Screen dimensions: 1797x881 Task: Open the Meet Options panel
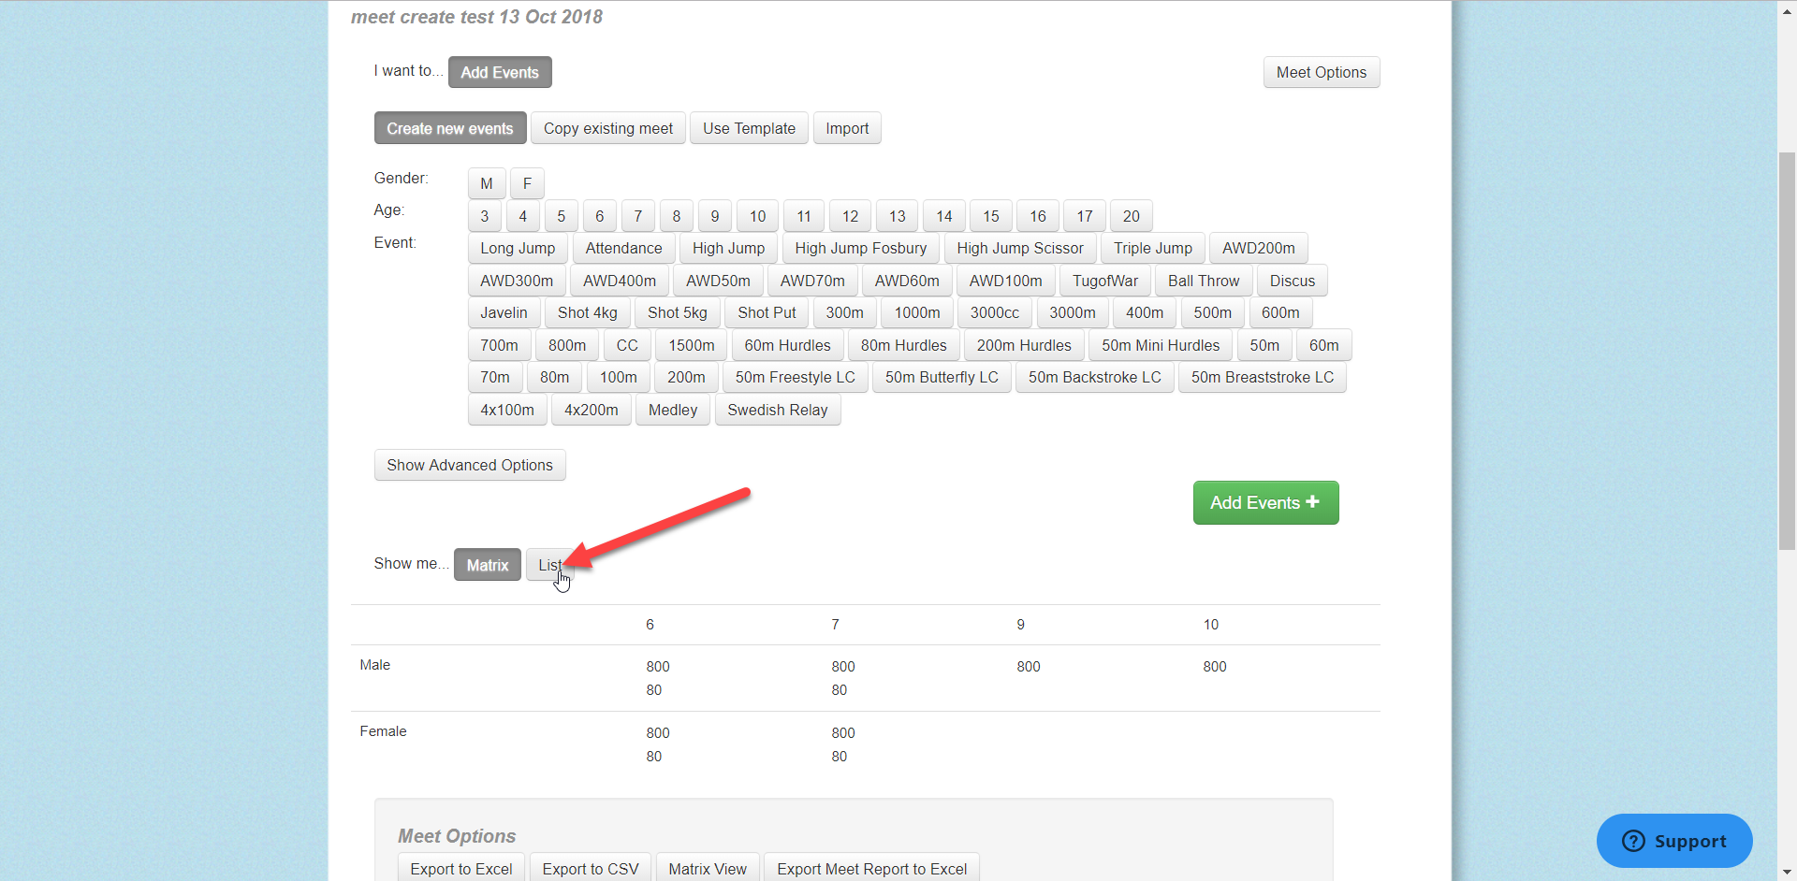coord(1321,71)
